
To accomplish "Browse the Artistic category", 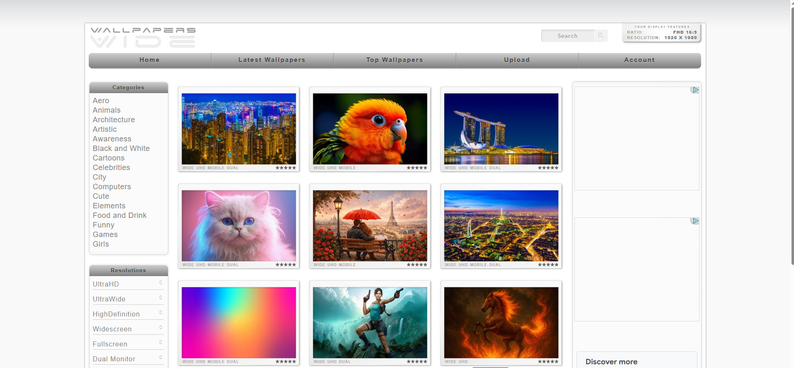I will (x=105, y=129).
